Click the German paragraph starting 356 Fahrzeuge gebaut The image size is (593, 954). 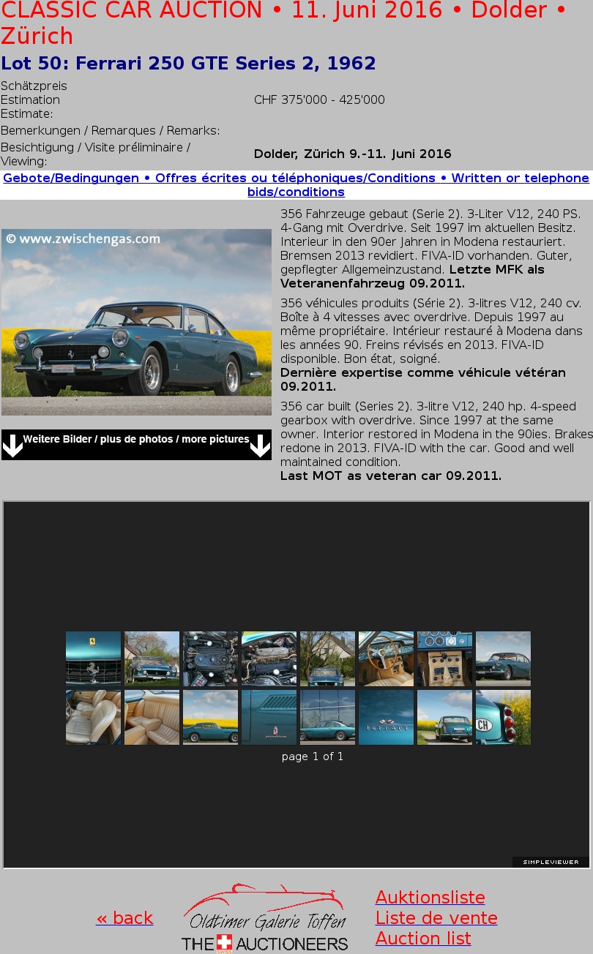[x=431, y=249]
